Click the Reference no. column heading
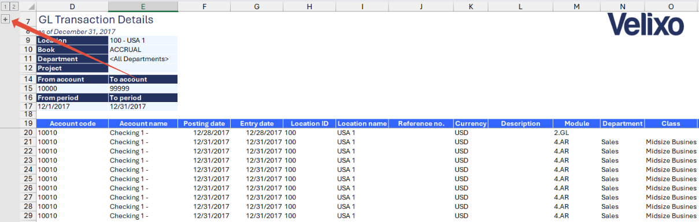The height and width of the screenshot is (222, 699). pos(421,123)
